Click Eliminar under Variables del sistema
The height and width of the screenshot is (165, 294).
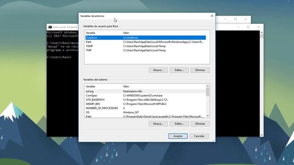coord(200,124)
